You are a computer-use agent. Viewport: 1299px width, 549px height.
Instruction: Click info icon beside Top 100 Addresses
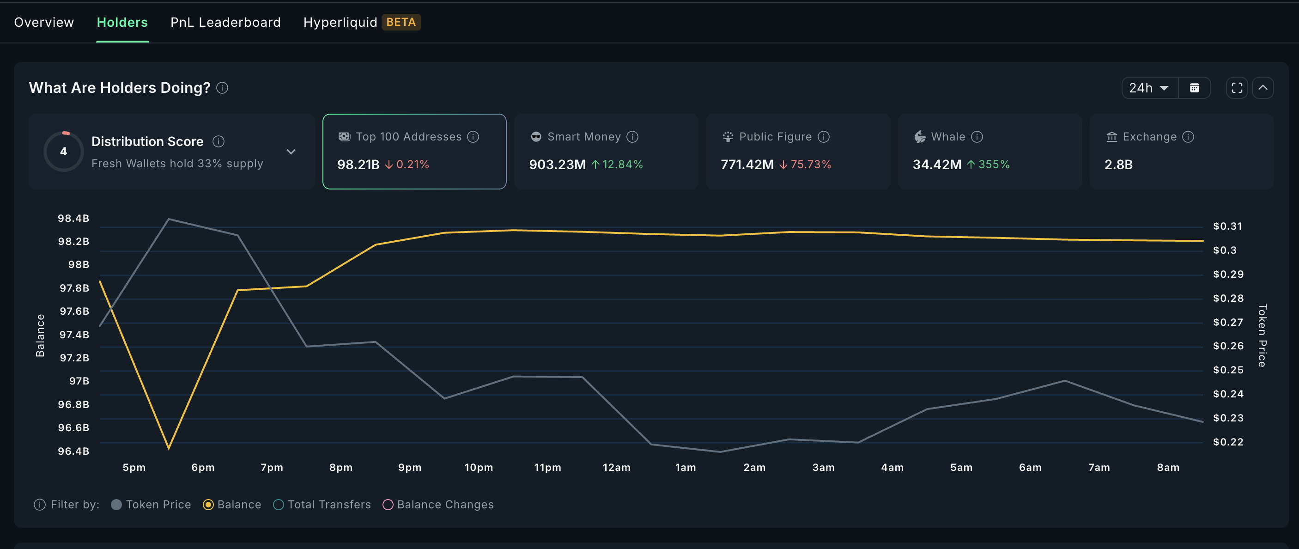(x=473, y=137)
